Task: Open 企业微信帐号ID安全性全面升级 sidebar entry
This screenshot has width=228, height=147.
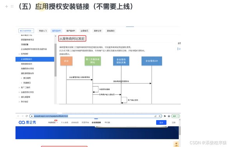Action: click(x=34, y=49)
